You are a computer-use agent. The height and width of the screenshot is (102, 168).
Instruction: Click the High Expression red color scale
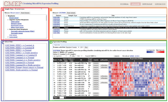[160, 52]
